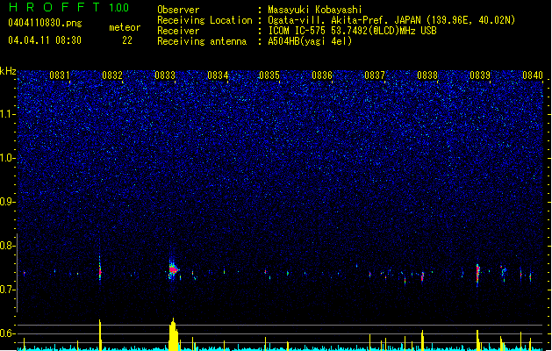The height and width of the screenshot is (351, 552).
Task: Click time marker 0832
Action: tap(112, 75)
